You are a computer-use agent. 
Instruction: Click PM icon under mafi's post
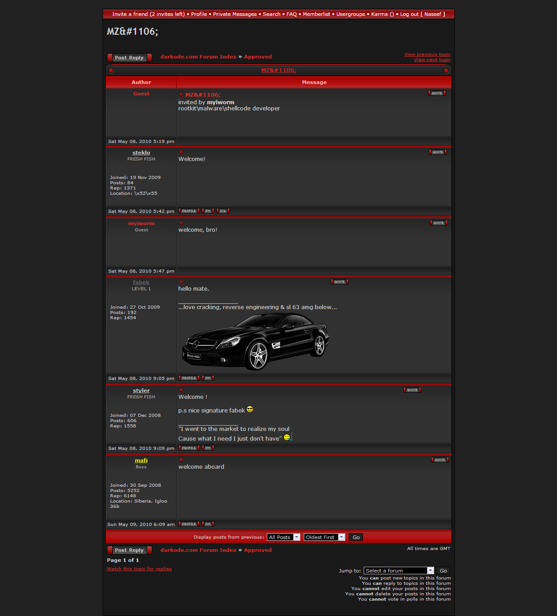click(x=208, y=524)
